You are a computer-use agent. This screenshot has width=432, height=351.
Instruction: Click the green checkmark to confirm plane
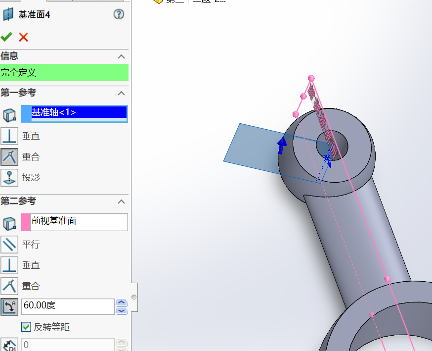pos(6,37)
